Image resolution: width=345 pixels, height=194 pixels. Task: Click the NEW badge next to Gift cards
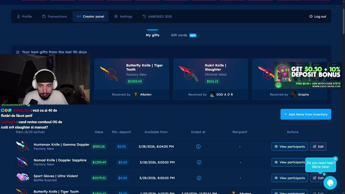pos(193,35)
